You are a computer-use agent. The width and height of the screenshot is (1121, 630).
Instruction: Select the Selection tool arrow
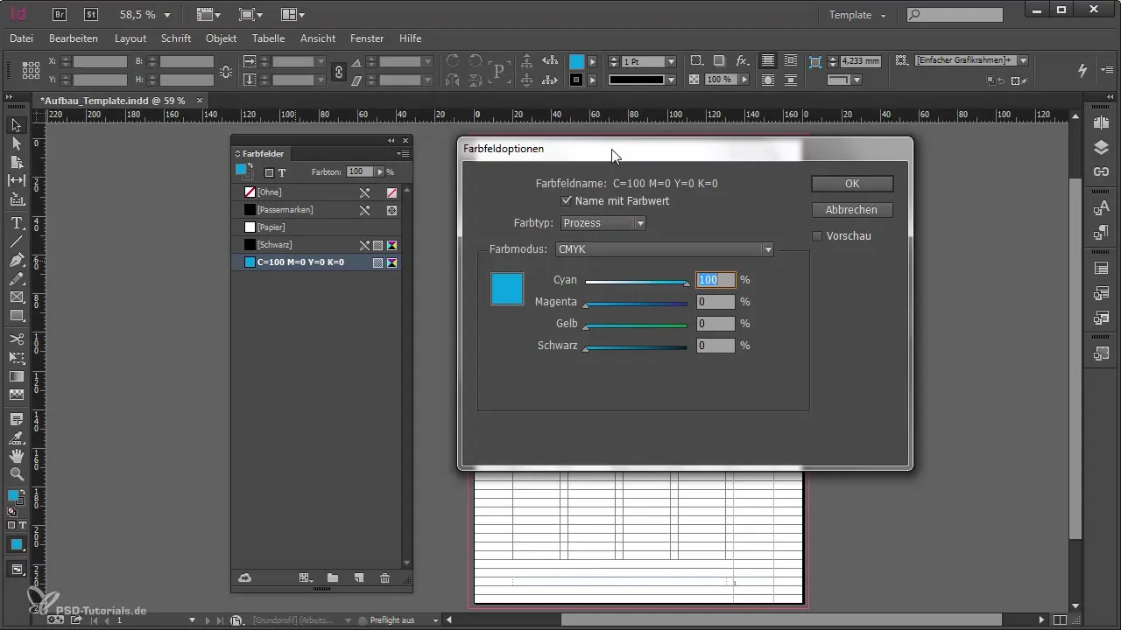(x=17, y=125)
